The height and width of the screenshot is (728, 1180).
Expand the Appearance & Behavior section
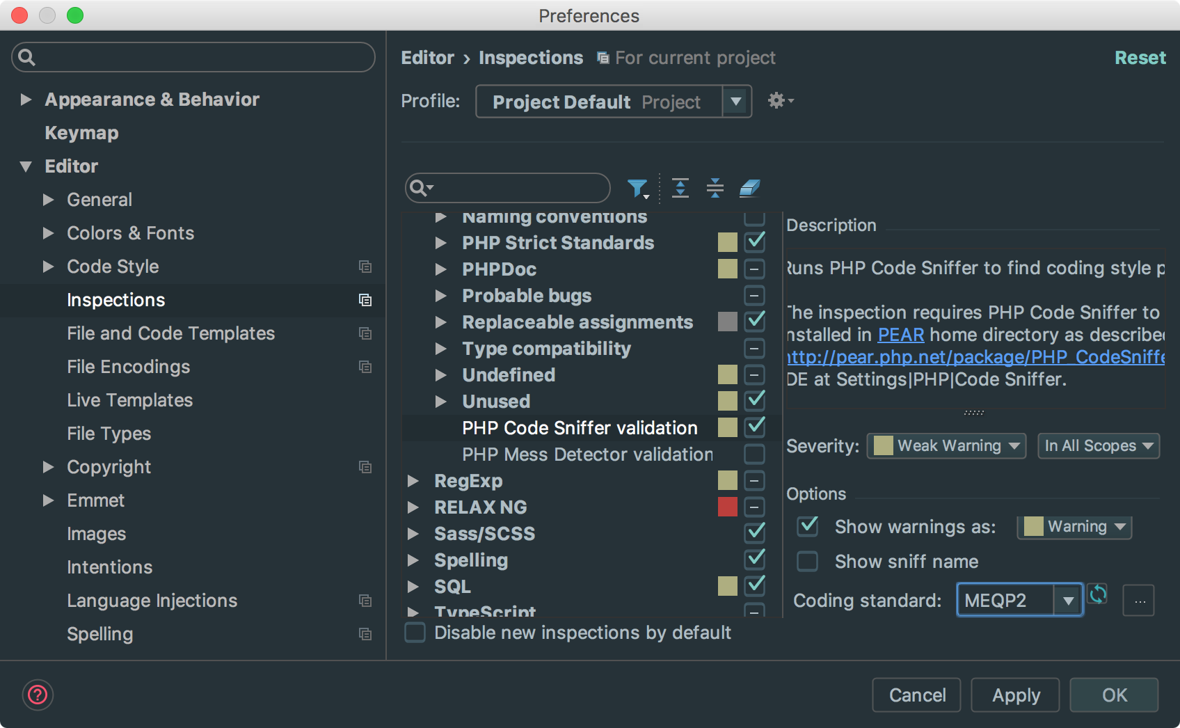[x=26, y=100]
